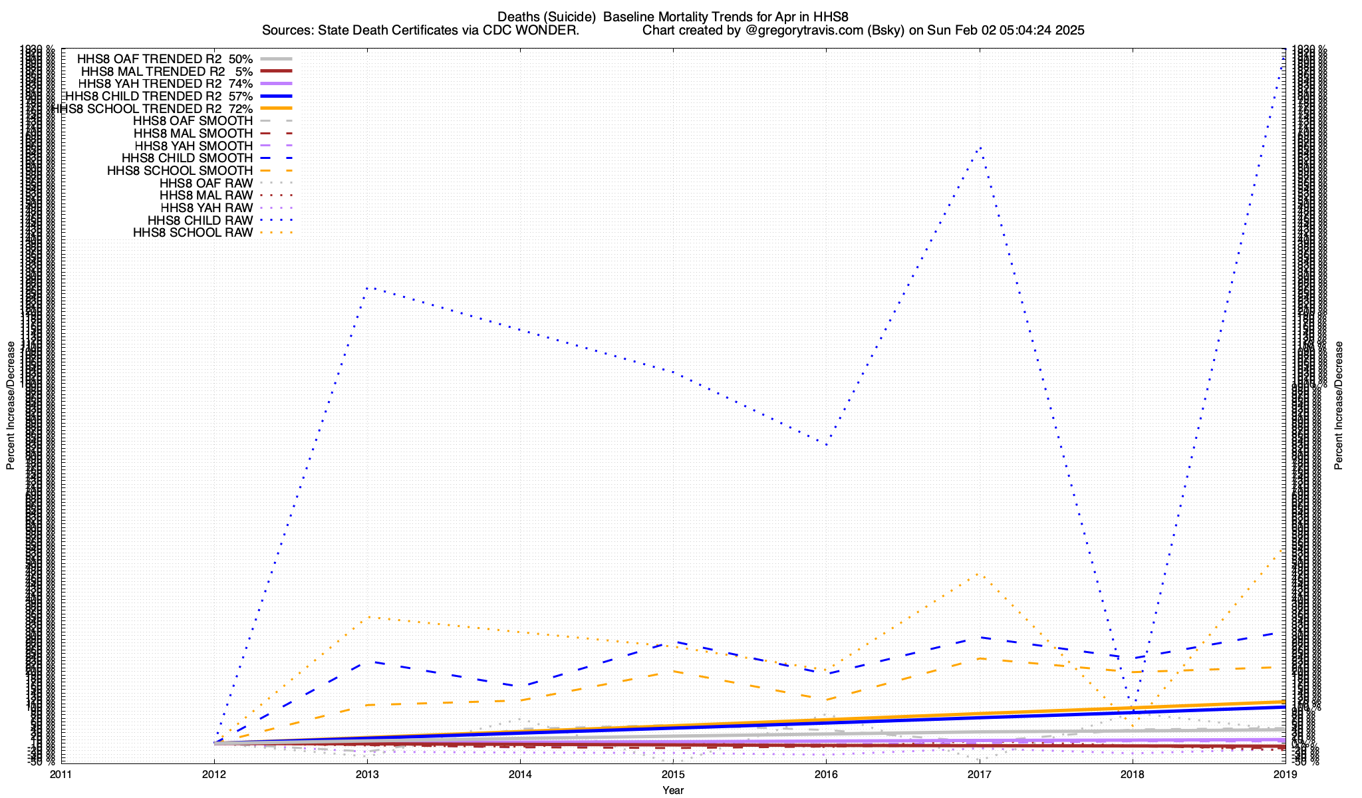Viewport: 1362px width, 798px height.
Task: Click the left 'Percent Increase/Decrease' axis label
Action: (11, 406)
